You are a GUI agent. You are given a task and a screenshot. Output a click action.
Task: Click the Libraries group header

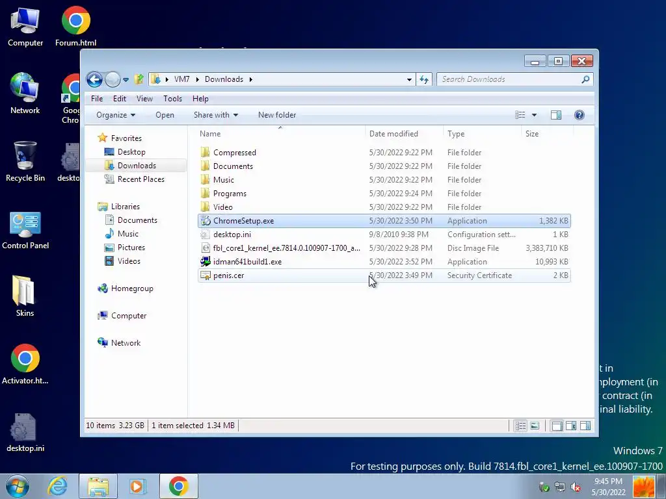(x=126, y=207)
